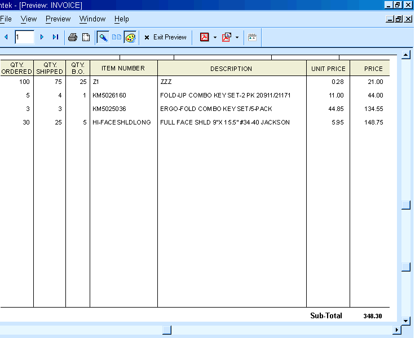Toggle the color palette preview icon
The width and height of the screenshot is (415, 338).
[x=130, y=38]
